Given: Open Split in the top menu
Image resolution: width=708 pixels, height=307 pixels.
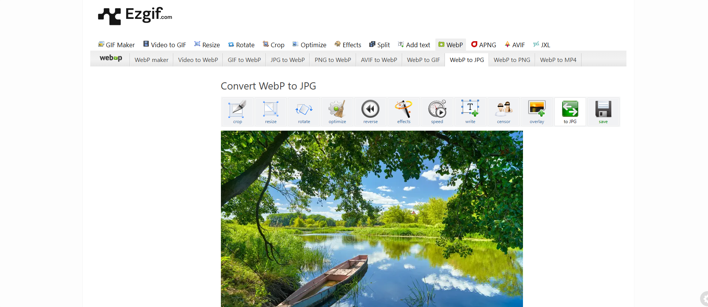Looking at the screenshot, I should pyautogui.click(x=379, y=45).
